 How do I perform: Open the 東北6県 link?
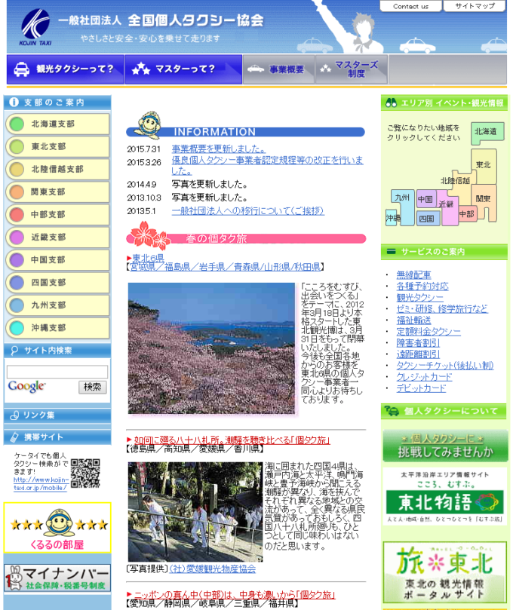click(149, 258)
